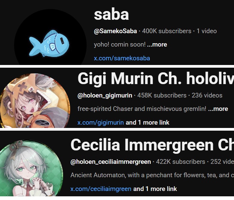Click the Cecilia Immergreen Ch channel title

152,145
